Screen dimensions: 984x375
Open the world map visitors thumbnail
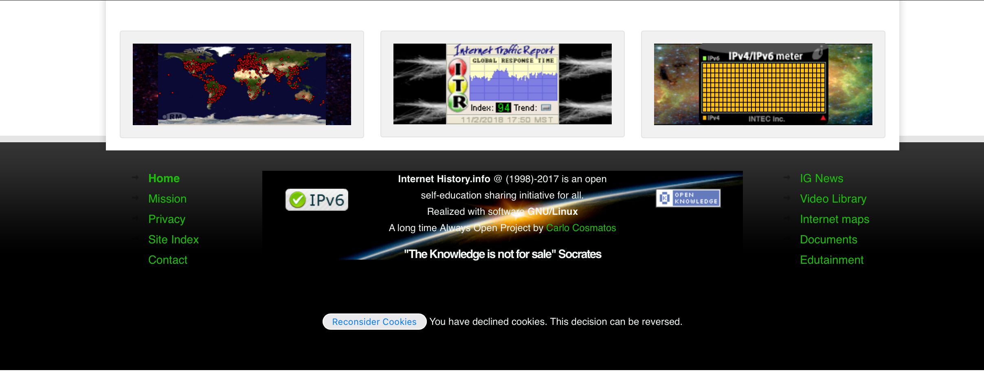pos(242,84)
